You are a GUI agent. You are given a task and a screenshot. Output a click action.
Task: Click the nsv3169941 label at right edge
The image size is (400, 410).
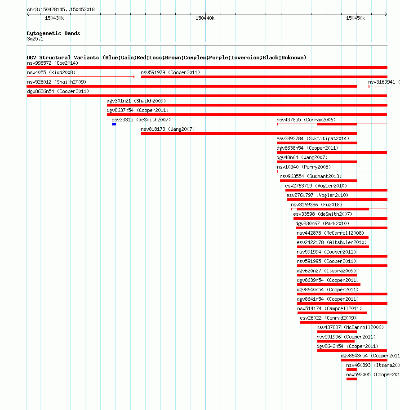384,82
